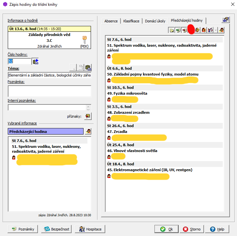The image size is (237, 236).
Task: Toggle the teacher icon at toolbar's right end
Action: tap(222, 30)
